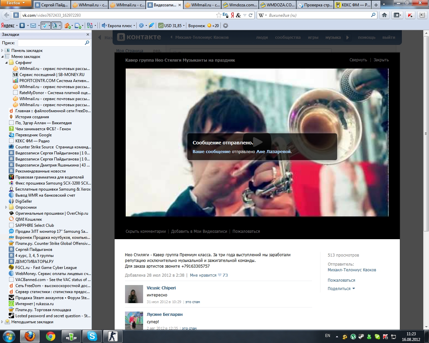Click the feather pen icon in toolbar
The width and height of the screenshot is (429, 343).
click(x=151, y=25)
